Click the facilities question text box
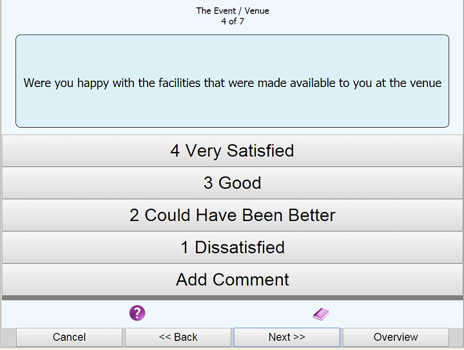The height and width of the screenshot is (350, 464). click(232, 81)
